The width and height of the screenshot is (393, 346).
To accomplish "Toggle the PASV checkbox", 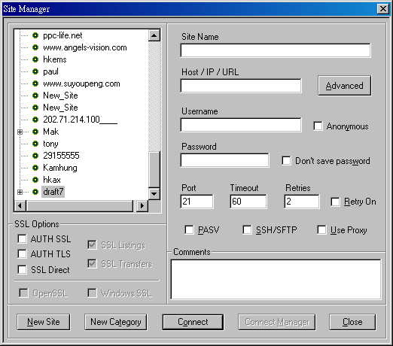I will pyautogui.click(x=189, y=229).
